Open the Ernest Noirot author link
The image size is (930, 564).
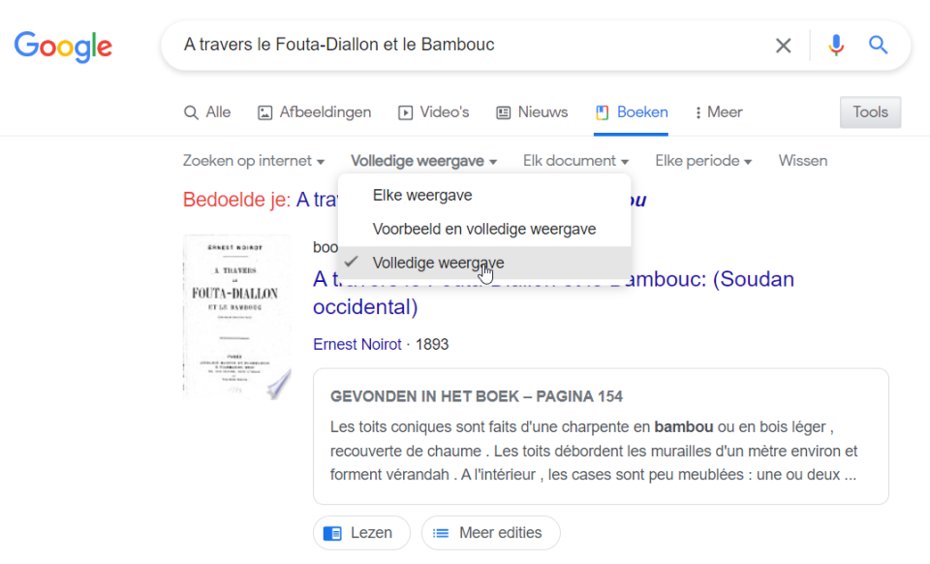click(357, 344)
